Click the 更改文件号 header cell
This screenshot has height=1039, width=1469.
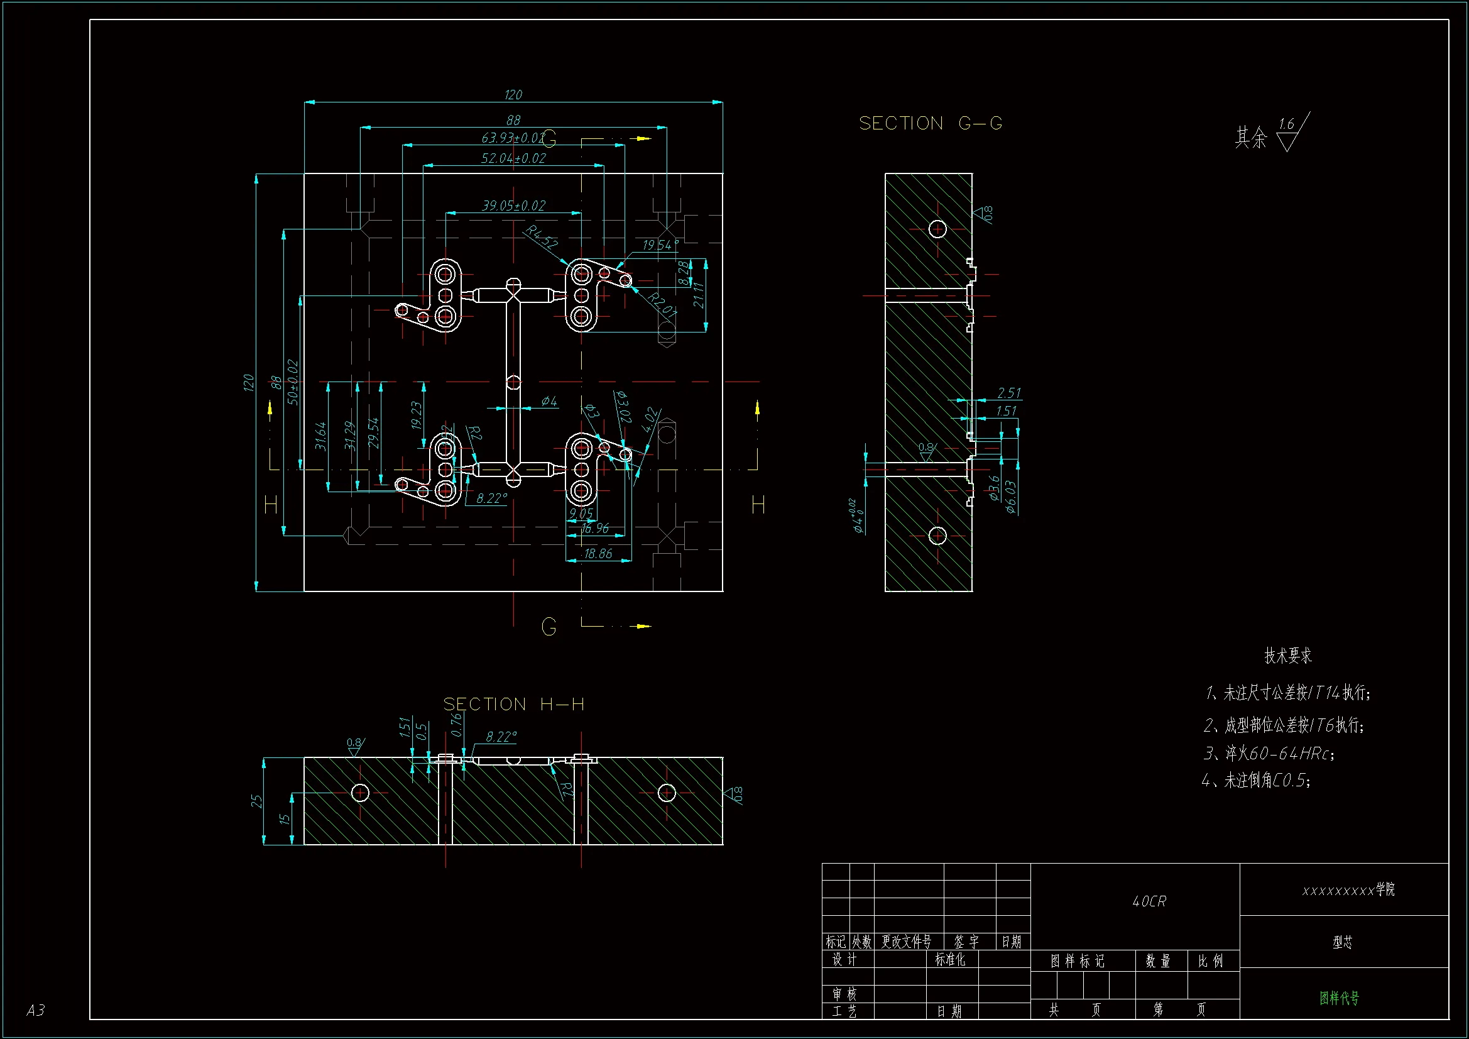click(906, 941)
